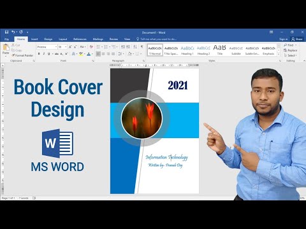
Task: Click the Sign in link
Action: (284, 39)
